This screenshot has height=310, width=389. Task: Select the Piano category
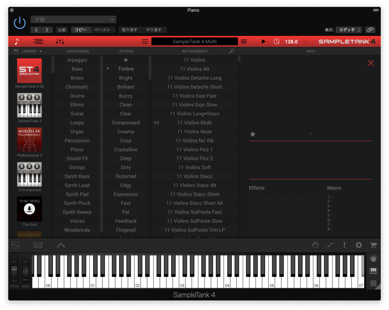click(77, 150)
